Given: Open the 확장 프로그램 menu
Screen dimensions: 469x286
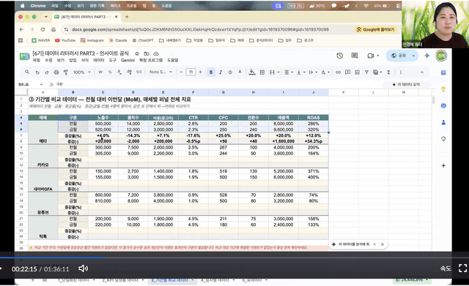Looking at the screenshot, I should click(x=151, y=60).
